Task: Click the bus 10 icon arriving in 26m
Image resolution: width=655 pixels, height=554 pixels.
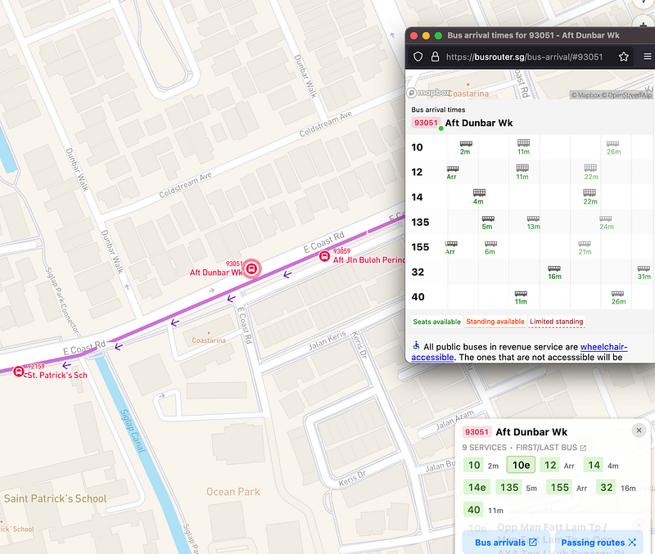Action: pos(612,143)
